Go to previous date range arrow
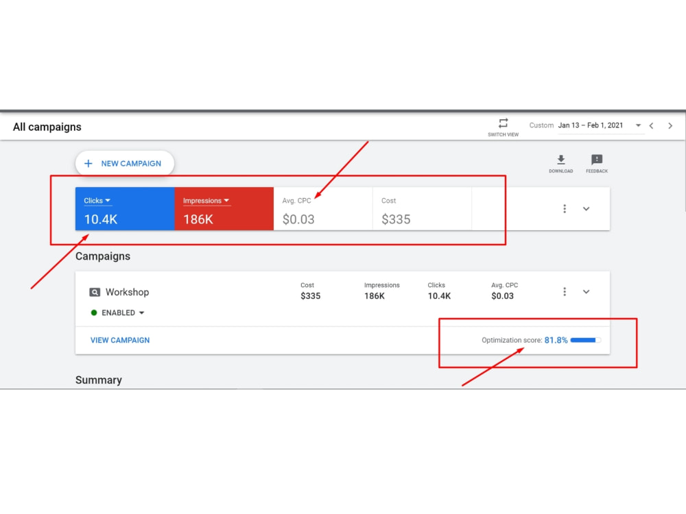Viewport: 686px width, 514px height. (652, 126)
